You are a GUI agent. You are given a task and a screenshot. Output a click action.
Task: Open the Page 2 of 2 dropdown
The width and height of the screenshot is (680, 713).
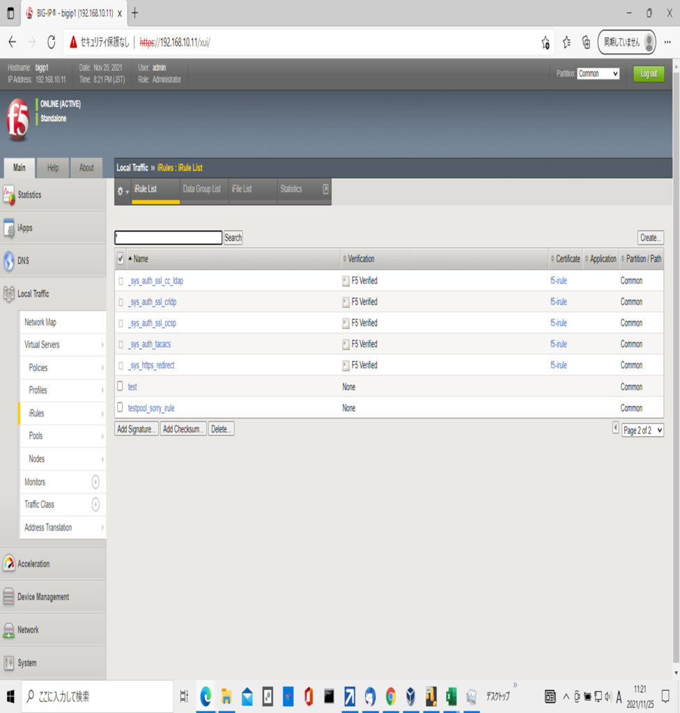[x=642, y=430]
